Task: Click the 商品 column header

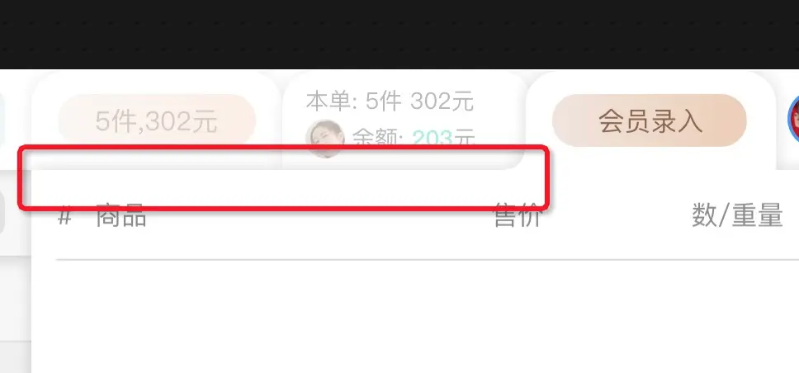Action: (x=121, y=216)
